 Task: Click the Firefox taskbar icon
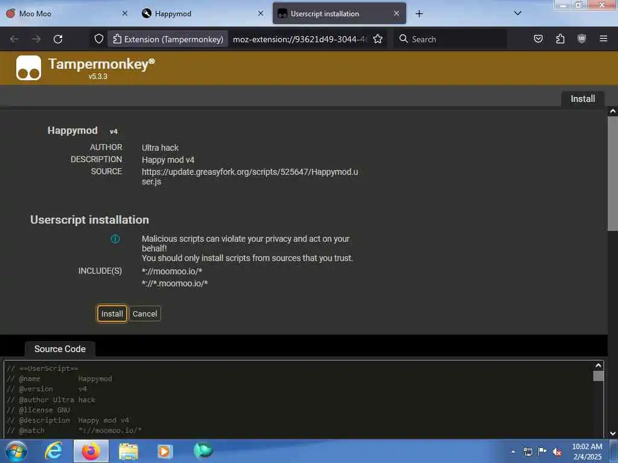91,451
